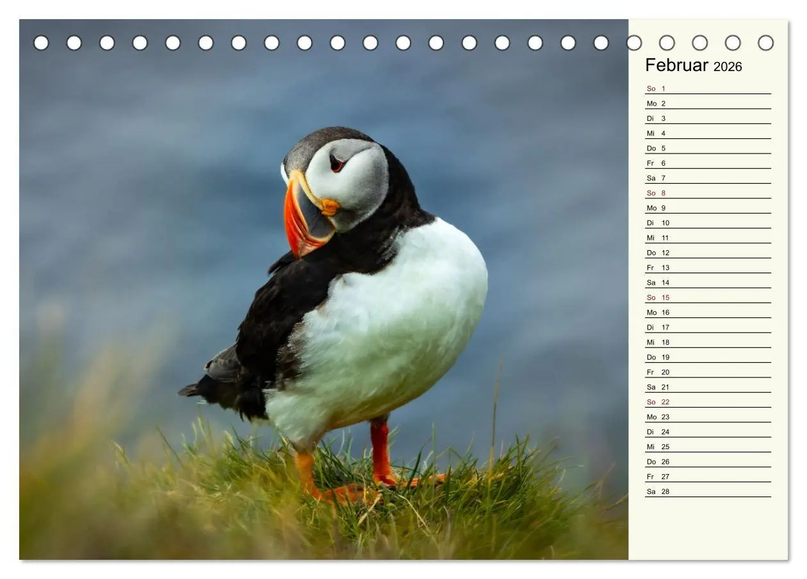Screen dimensions: 807x579
Task: Select the calendar row Do 5
Action: [708, 148]
